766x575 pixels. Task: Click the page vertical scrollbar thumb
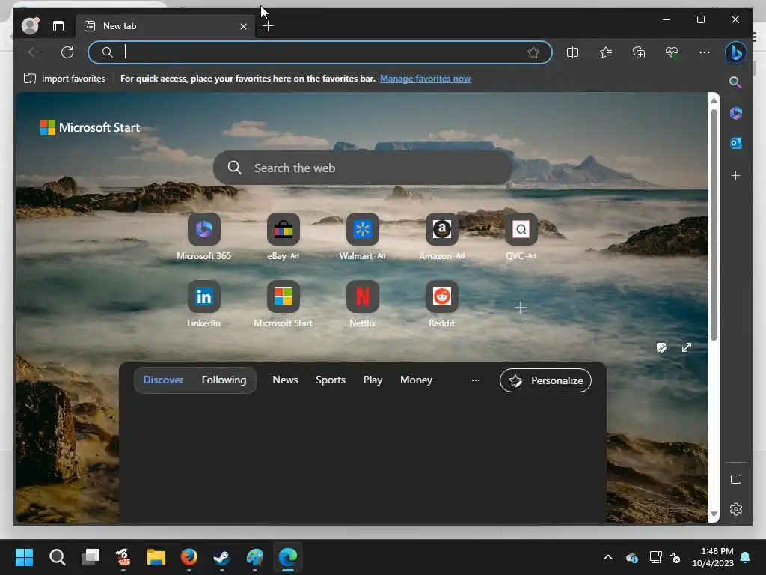[714, 225]
